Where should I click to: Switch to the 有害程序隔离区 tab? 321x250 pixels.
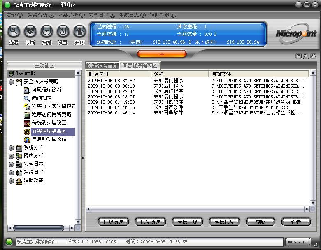(140, 65)
